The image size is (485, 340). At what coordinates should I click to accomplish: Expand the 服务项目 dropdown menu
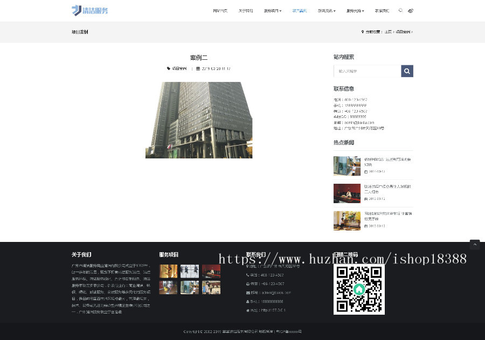coord(272,10)
